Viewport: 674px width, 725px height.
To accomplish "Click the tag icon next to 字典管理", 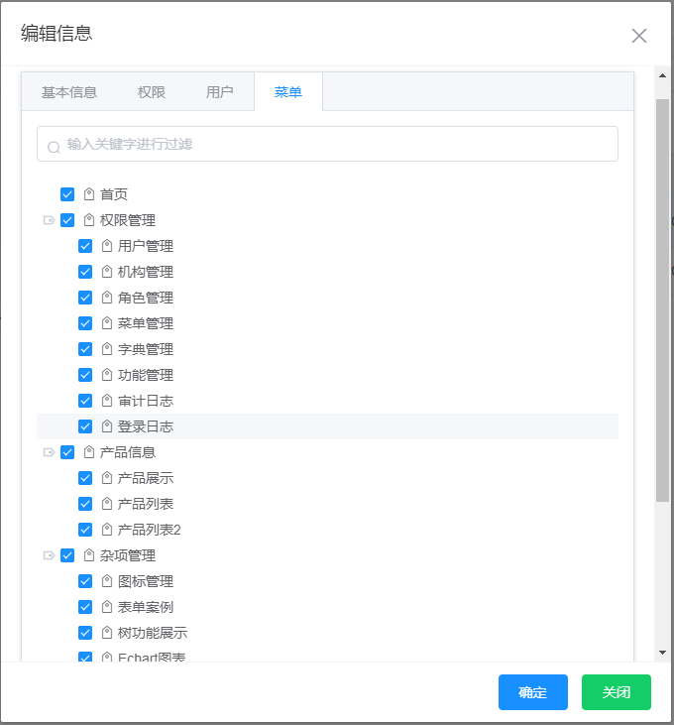I will pyautogui.click(x=107, y=349).
